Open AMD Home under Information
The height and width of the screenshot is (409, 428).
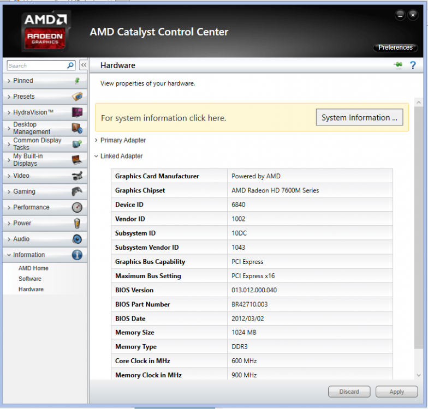click(x=33, y=268)
